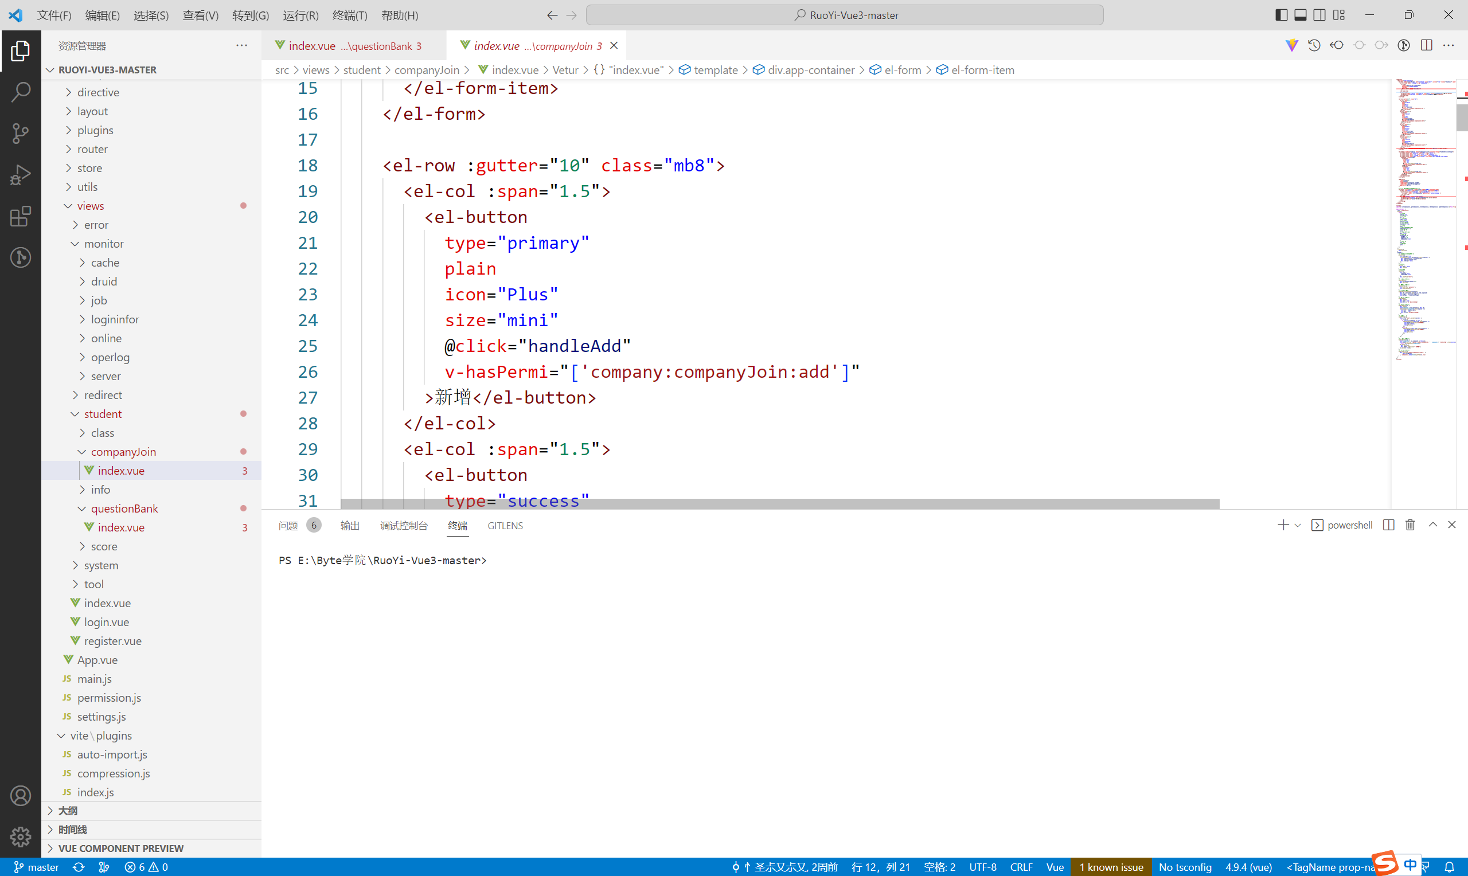
Task: Open login.vue in explorer
Action: click(151, 621)
